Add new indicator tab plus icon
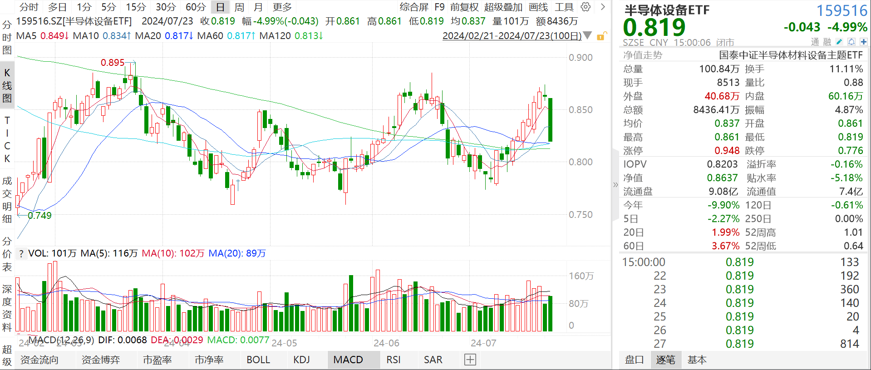The image size is (871, 370). (x=470, y=360)
